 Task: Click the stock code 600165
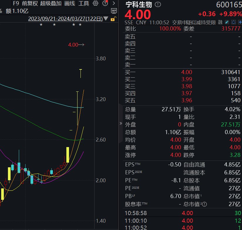(x=229, y=5)
